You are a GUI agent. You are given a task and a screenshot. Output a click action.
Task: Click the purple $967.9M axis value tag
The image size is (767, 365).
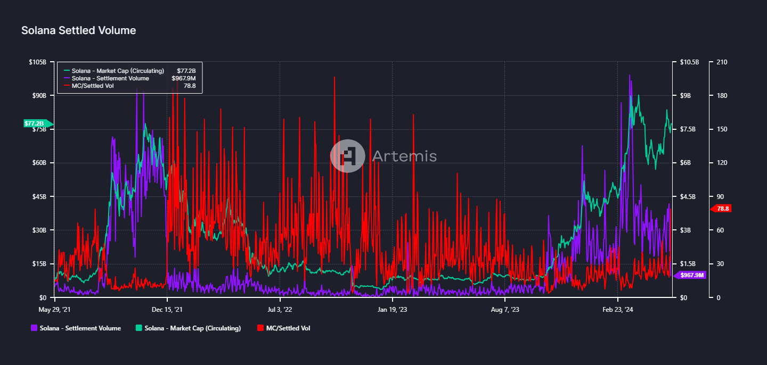(690, 275)
